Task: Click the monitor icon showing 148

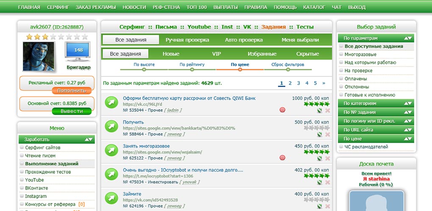Action: pyautogui.click(x=78, y=51)
